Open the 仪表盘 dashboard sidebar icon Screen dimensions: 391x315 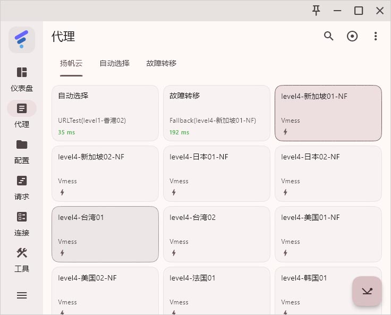click(22, 73)
